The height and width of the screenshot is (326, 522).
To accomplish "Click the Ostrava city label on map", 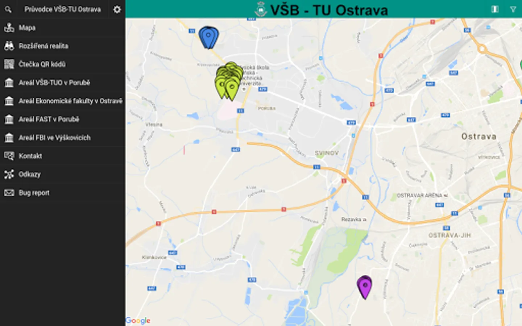I will [478, 137].
